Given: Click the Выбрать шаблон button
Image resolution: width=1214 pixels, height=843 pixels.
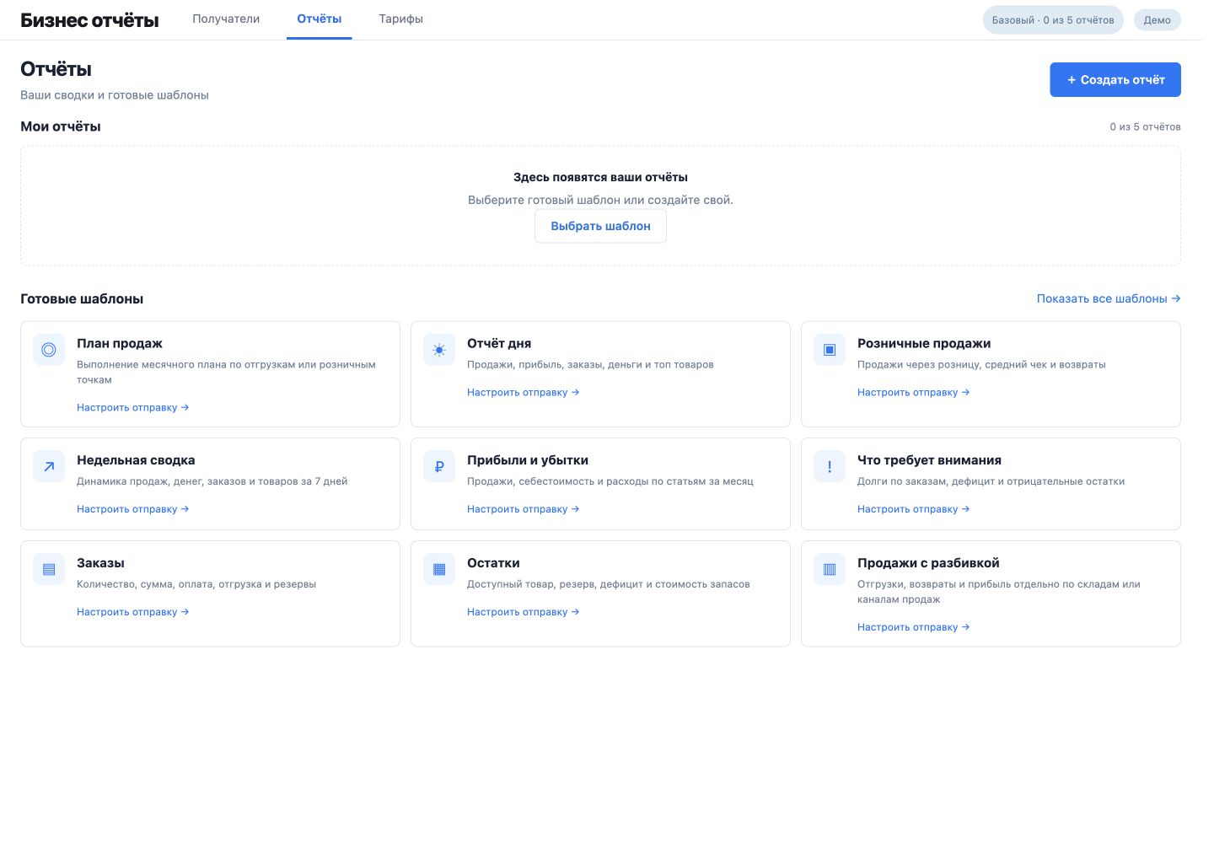Looking at the screenshot, I should [x=600, y=226].
